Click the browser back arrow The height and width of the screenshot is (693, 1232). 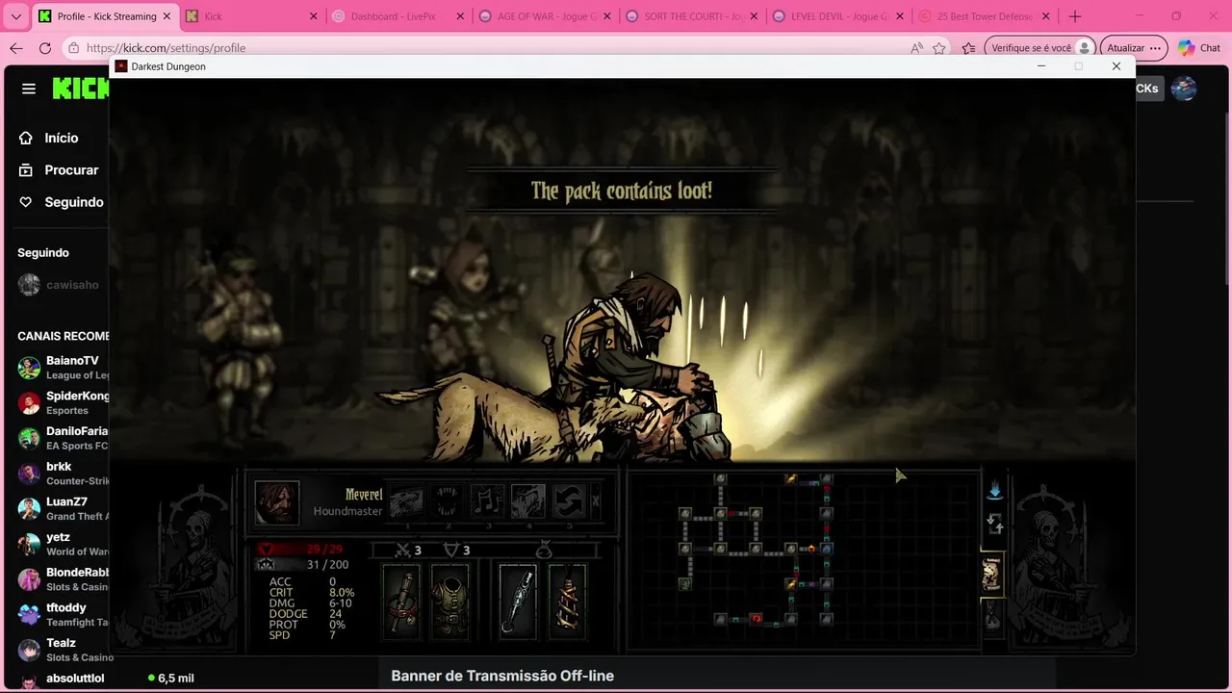click(16, 48)
